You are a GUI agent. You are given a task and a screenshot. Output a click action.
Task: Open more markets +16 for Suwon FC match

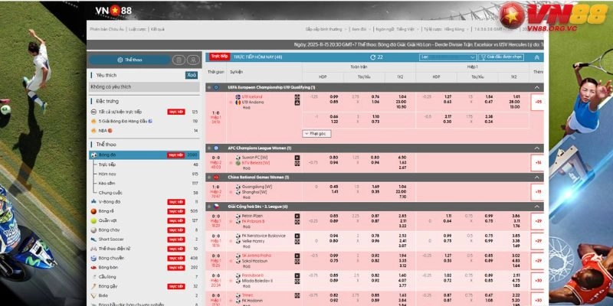tap(538, 163)
